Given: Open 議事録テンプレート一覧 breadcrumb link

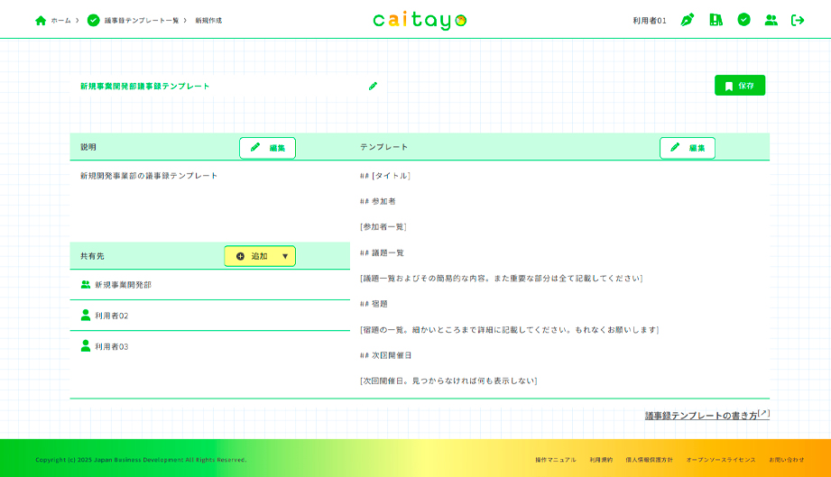Looking at the screenshot, I should (x=142, y=21).
